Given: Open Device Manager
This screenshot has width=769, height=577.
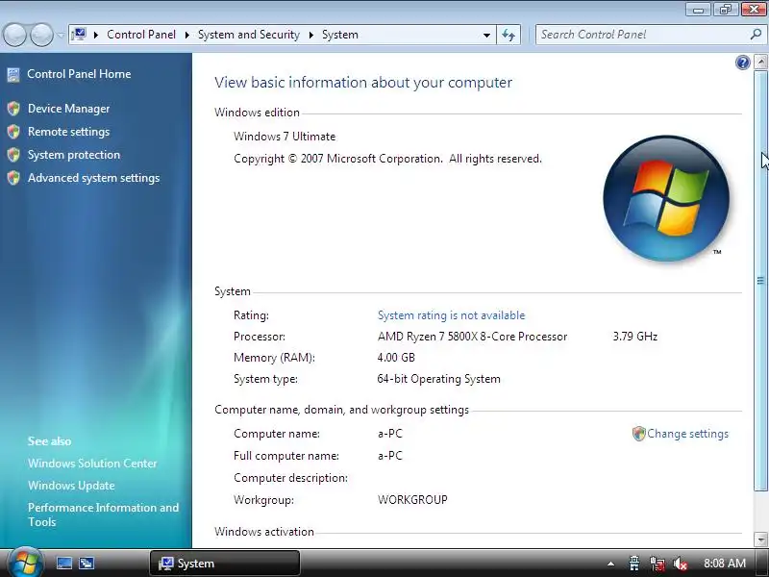Looking at the screenshot, I should pyautogui.click(x=68, y=109).
